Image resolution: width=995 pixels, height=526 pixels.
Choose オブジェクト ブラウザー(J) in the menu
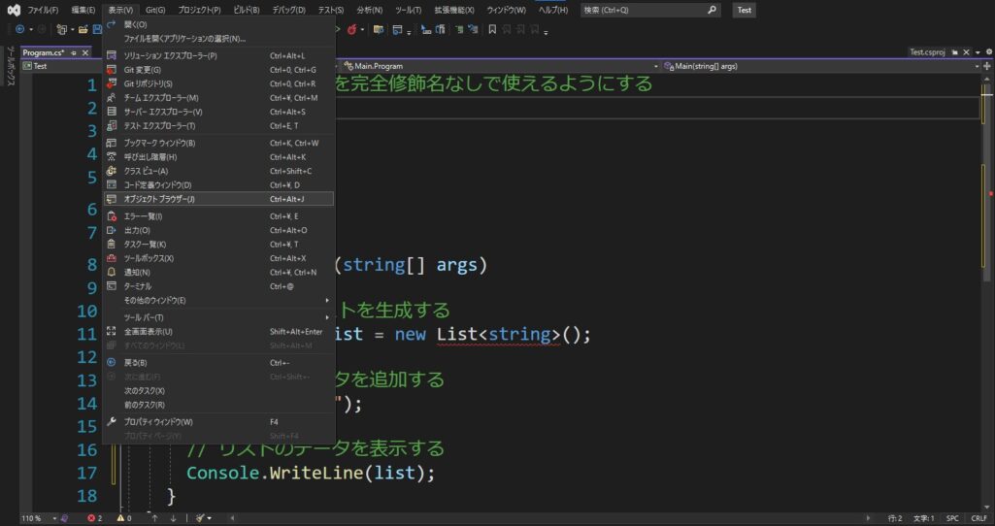(x=218, y=199)
